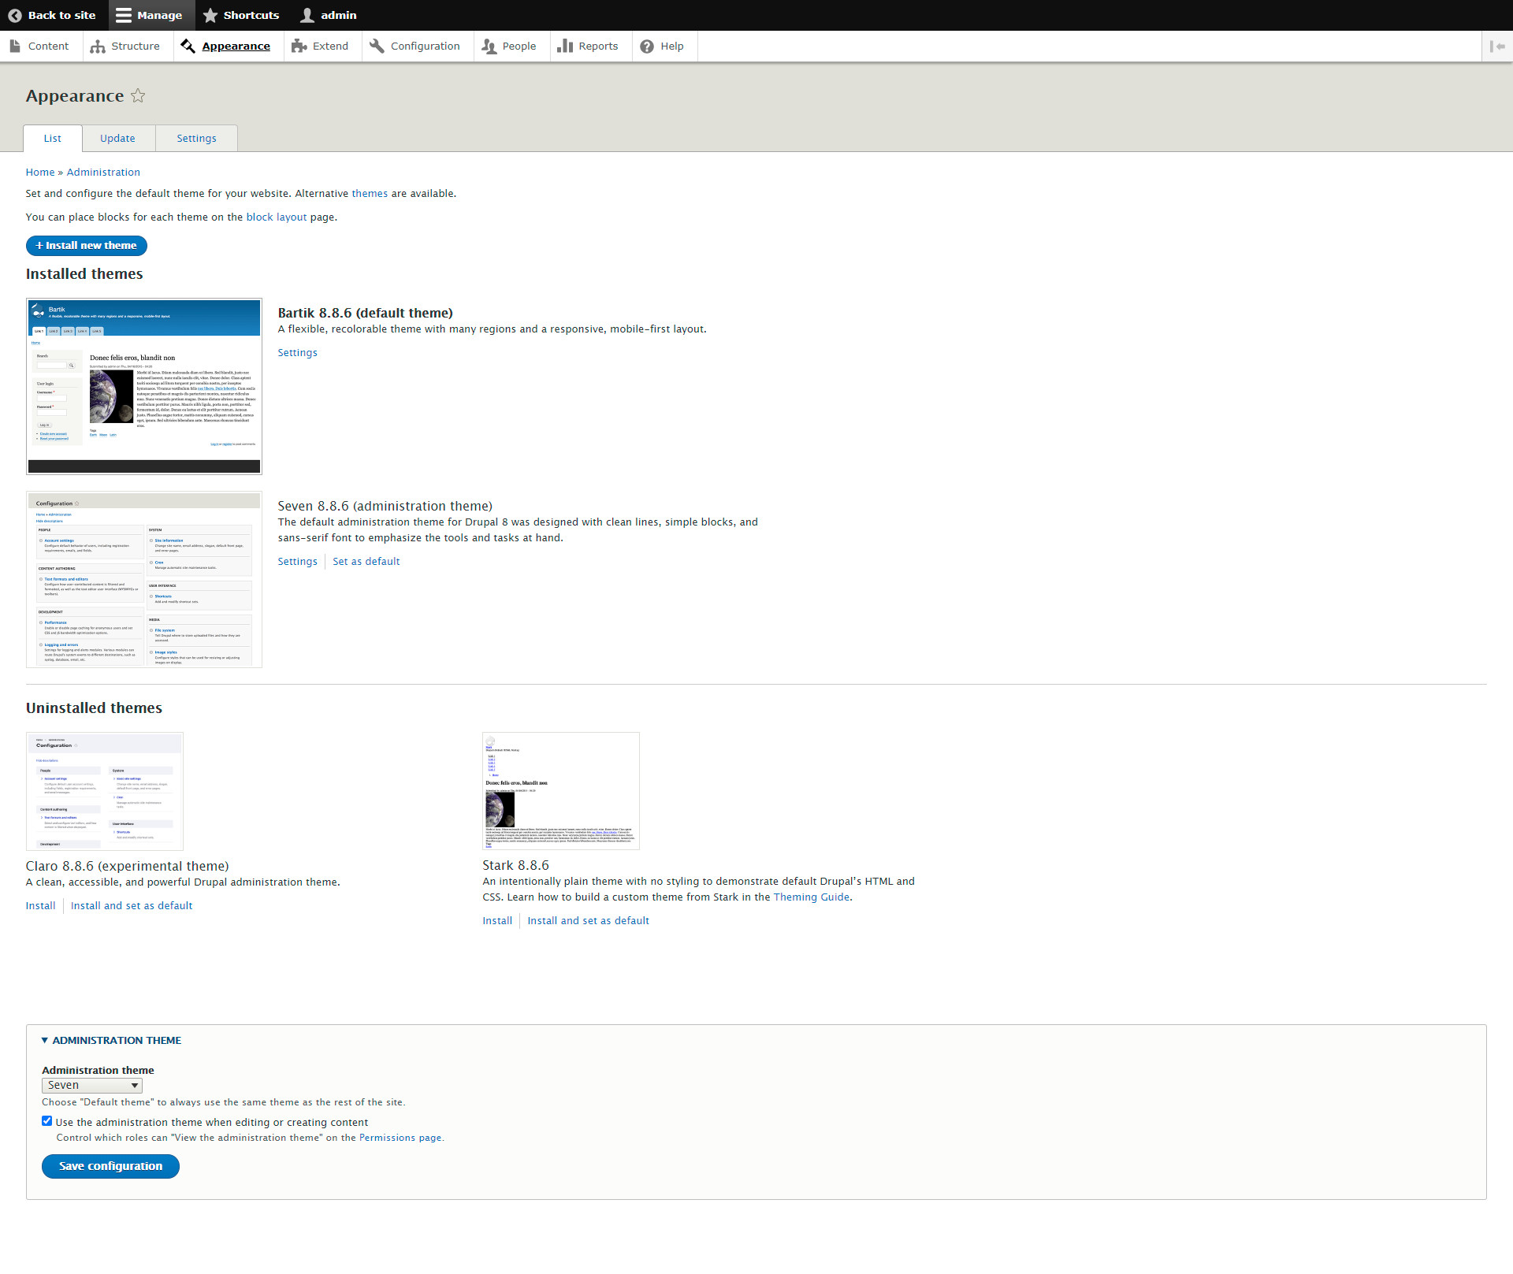Toggle the toolbar orientation icon at far right
This screenshot has height=1274, width=1513.
[1498, 46]
